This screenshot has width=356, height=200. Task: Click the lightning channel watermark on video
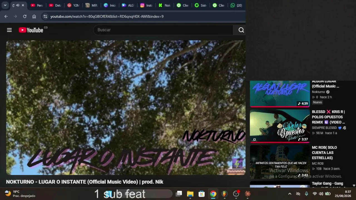click(x=237, y=164)
